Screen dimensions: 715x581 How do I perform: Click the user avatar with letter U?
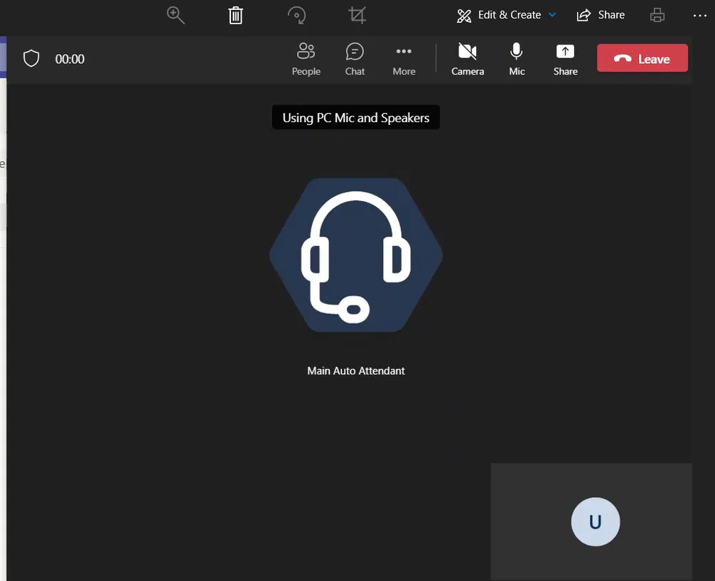pos(595,522)
